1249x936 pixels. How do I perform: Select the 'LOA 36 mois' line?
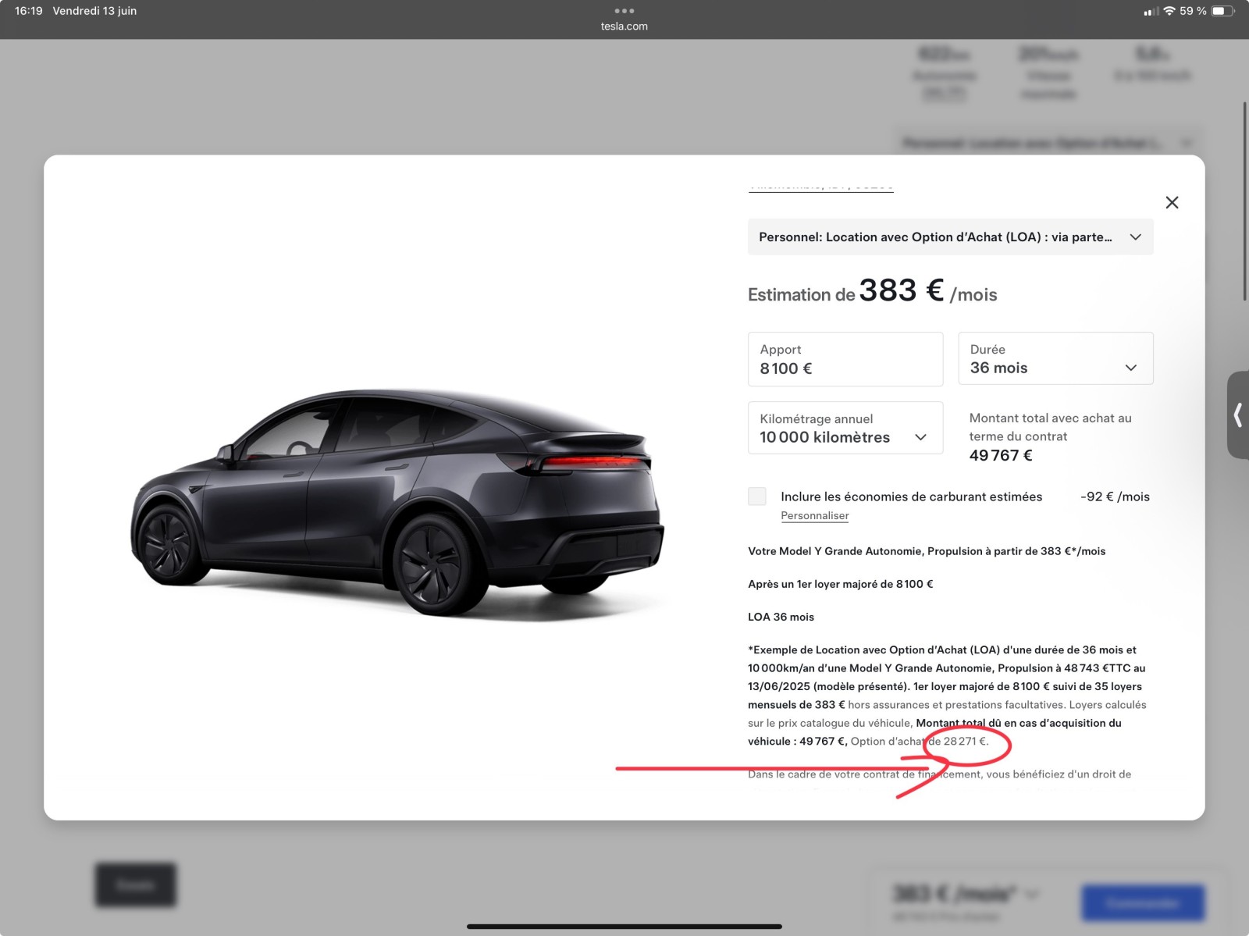pos(781,617)
